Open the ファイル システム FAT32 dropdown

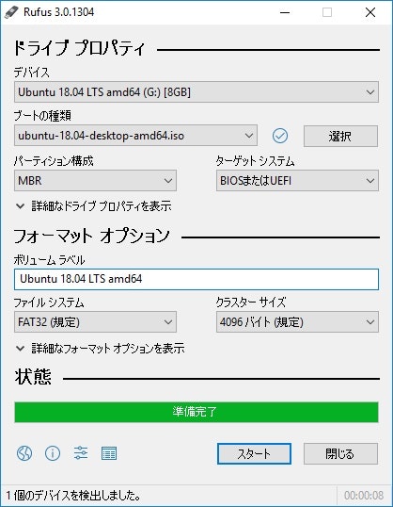point(95,322)
